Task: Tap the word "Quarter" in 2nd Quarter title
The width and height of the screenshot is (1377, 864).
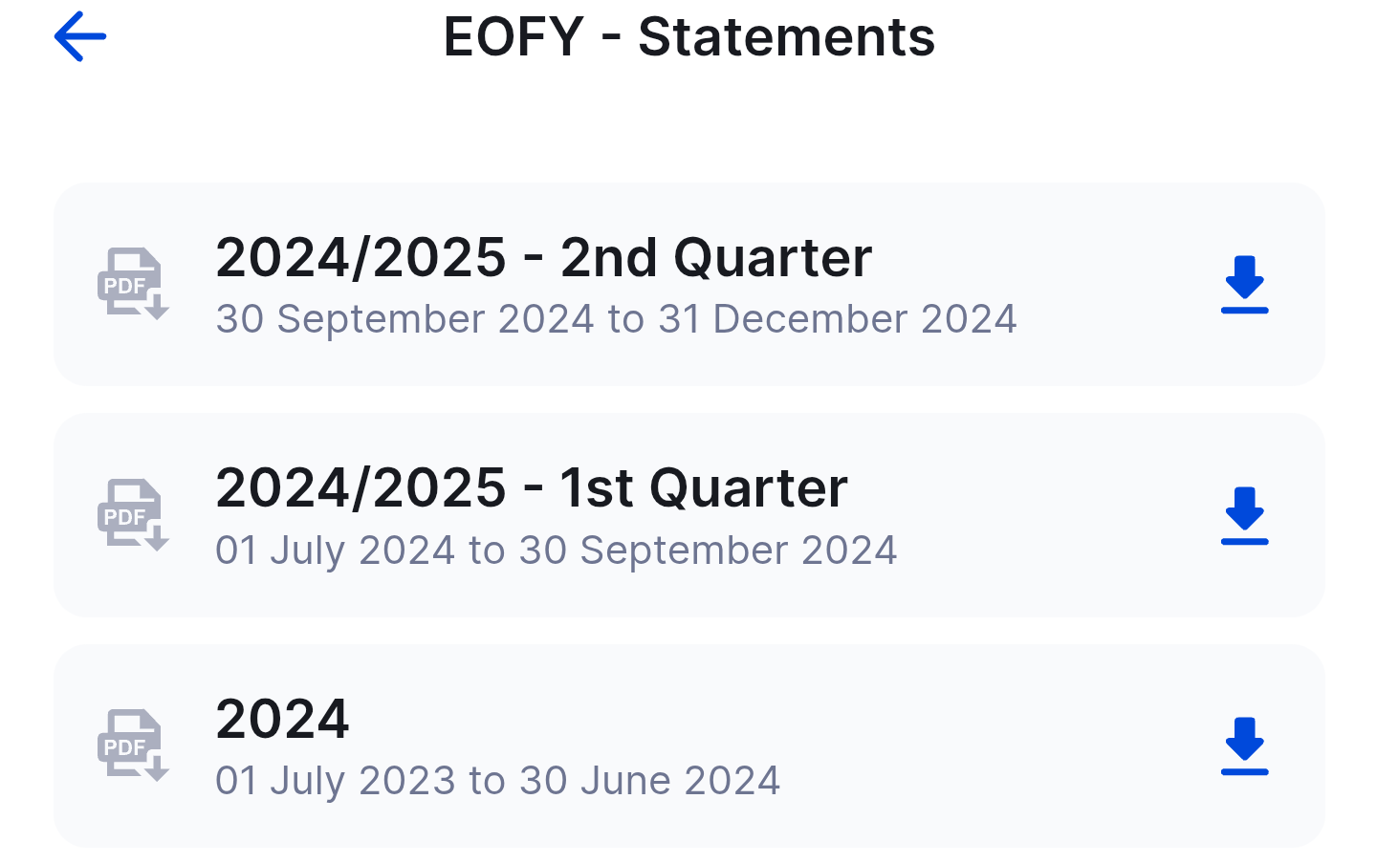Action: (x=773, y=258)
